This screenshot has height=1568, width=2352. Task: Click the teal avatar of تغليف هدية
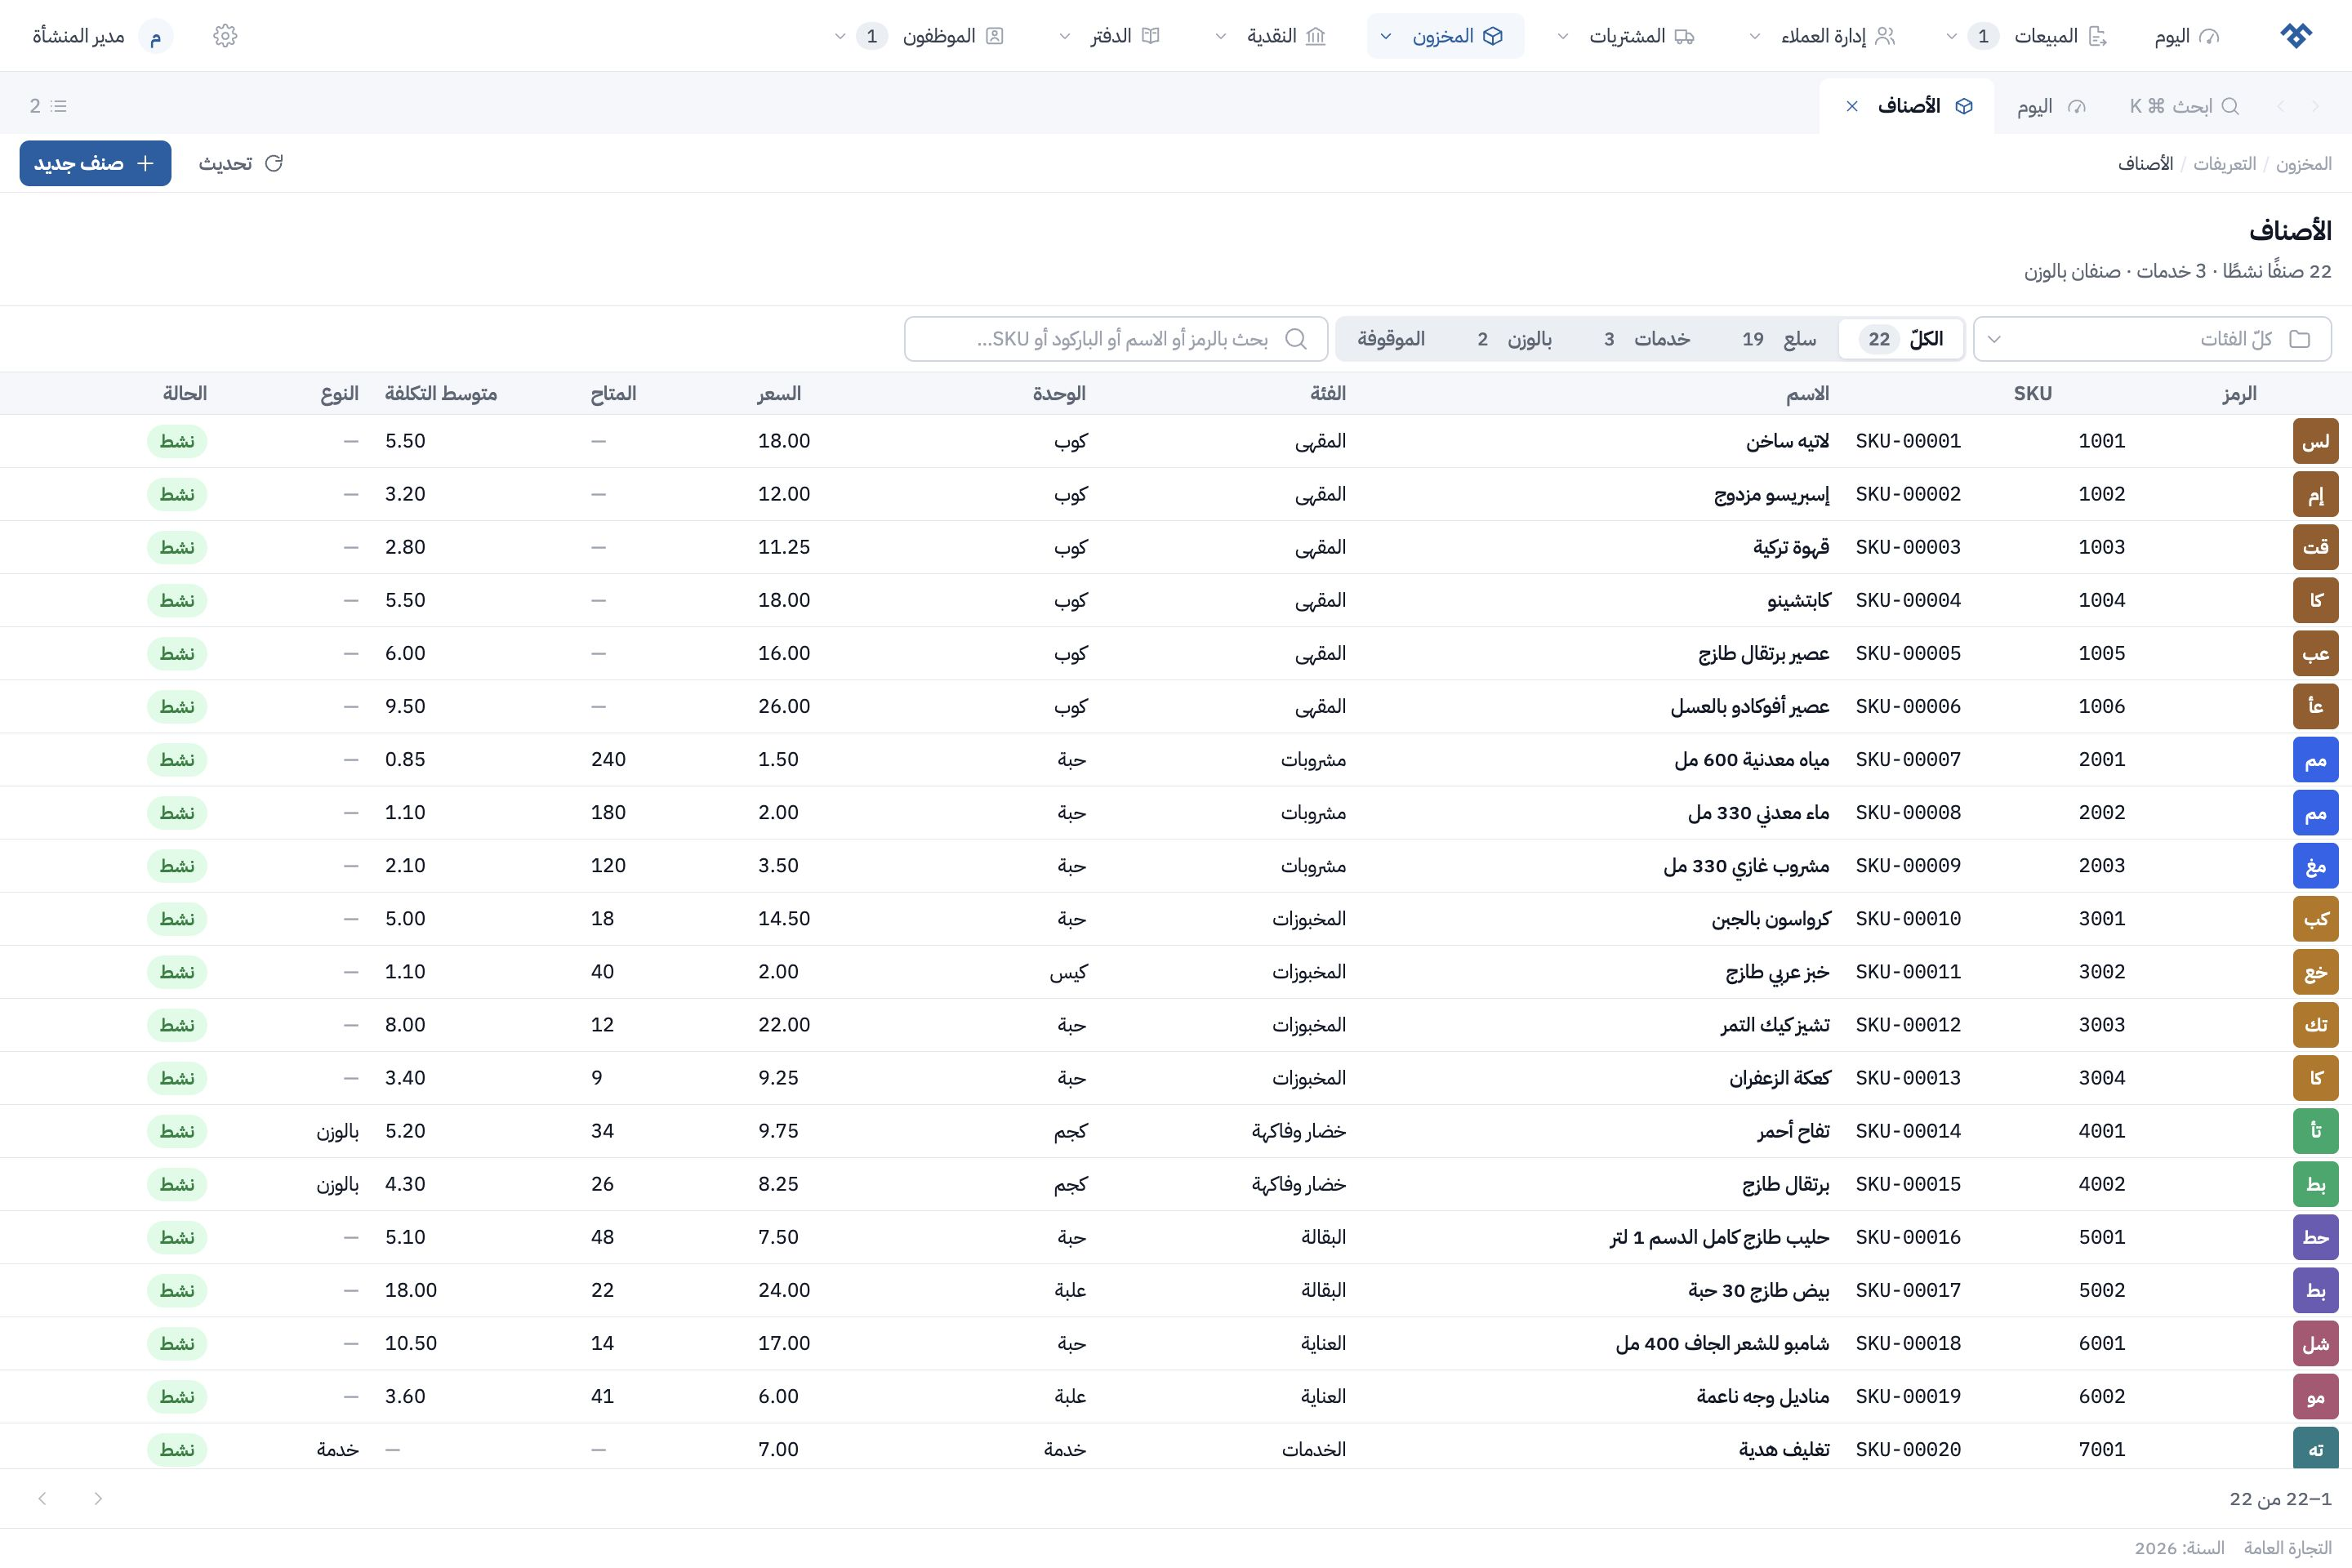pyautogui.click(x=2315, y=1449)
